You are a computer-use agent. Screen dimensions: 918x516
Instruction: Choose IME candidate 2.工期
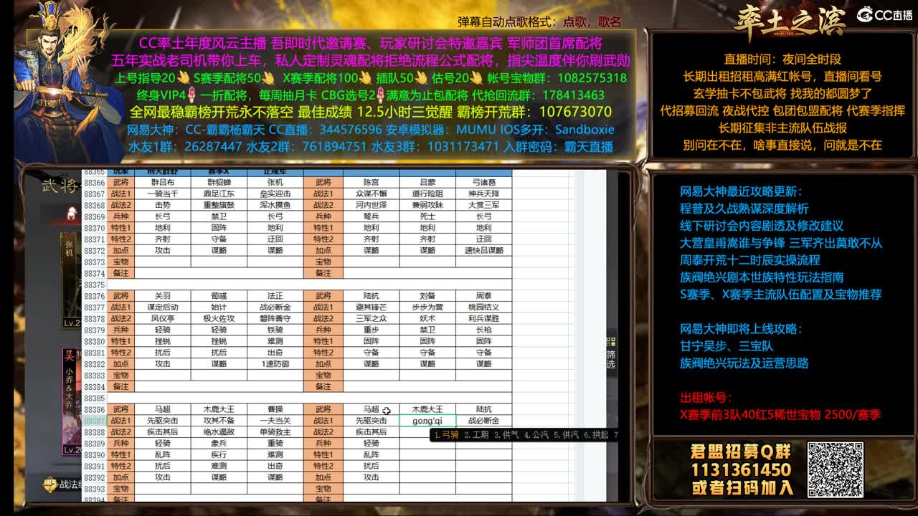click(476, 434)
